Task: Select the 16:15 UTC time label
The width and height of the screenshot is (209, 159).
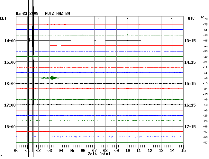Action: click(x=190, y=105)
